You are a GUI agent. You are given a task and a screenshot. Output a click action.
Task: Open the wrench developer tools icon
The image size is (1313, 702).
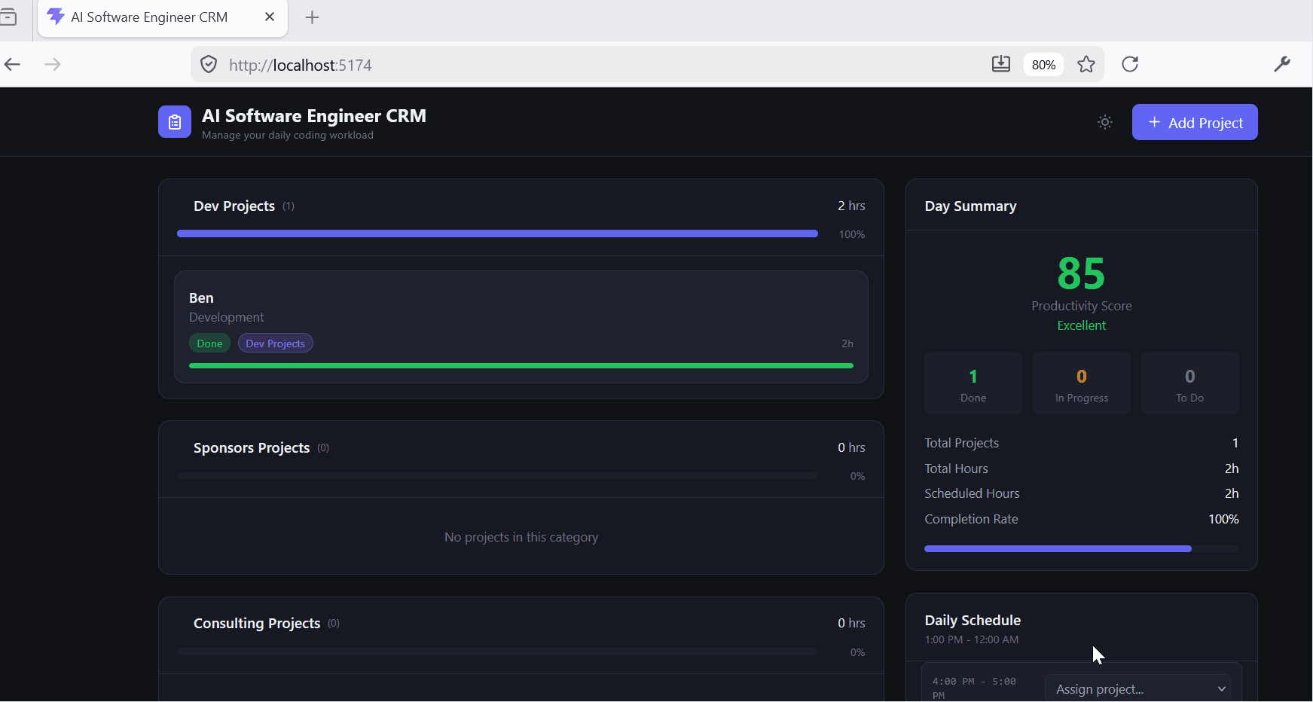1281,65
